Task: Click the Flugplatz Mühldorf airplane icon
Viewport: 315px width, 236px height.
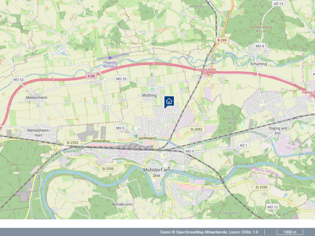Action: pyautogui.click(x=110, y=58)
